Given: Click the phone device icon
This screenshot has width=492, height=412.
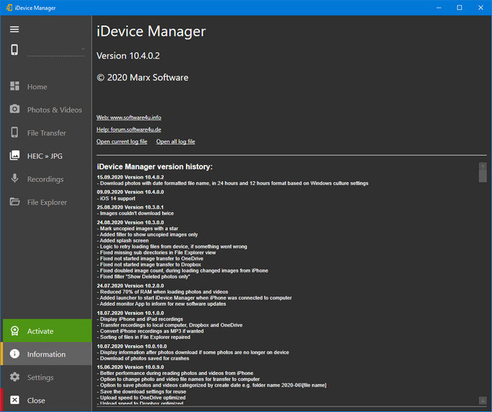Looking at the screenshot, I should 15,50.
